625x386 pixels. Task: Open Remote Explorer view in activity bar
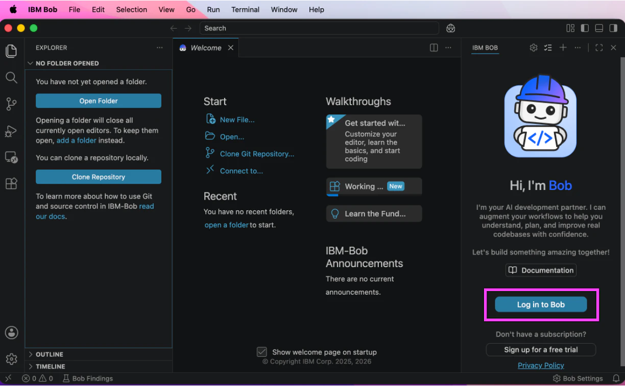pyautogui.click(x=11, y=157)
